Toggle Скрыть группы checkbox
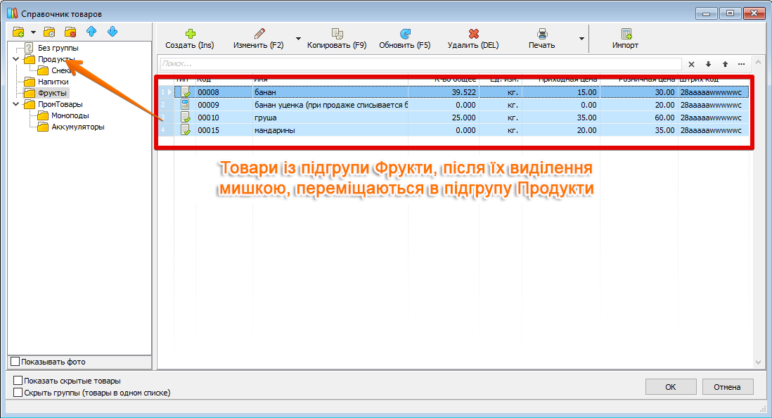This screenshot has height=418, width=772. pyautogui.click(x=18, y=393)
